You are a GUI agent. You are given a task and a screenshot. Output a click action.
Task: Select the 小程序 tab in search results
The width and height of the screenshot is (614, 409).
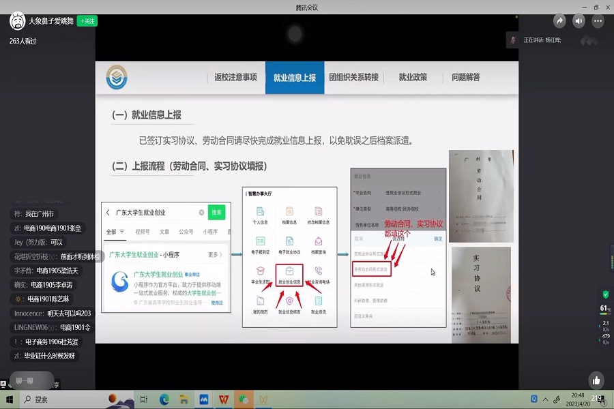pos(211,232)
